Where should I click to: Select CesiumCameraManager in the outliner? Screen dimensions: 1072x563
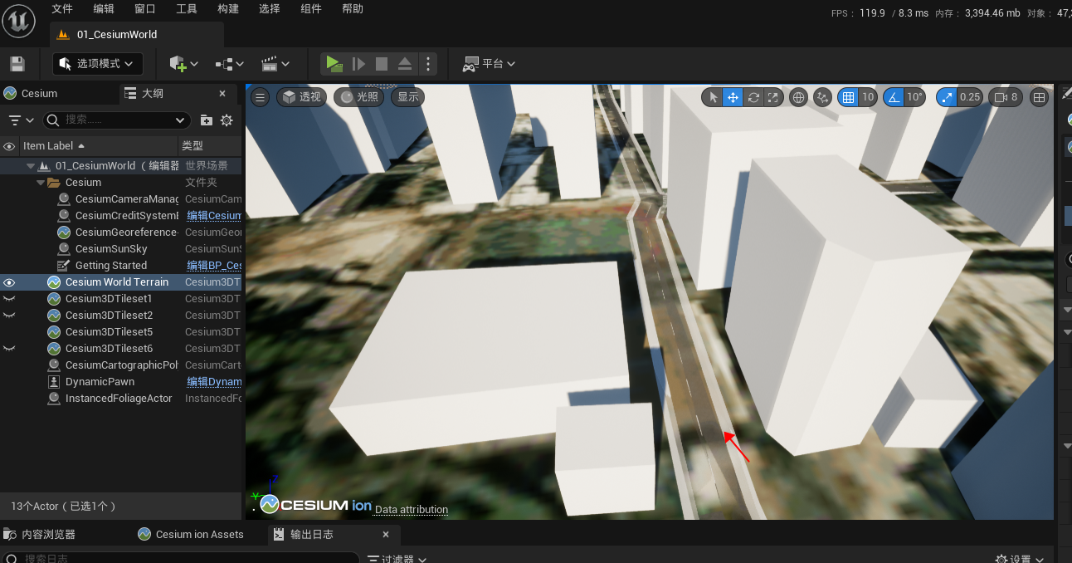tap(127, 199)
